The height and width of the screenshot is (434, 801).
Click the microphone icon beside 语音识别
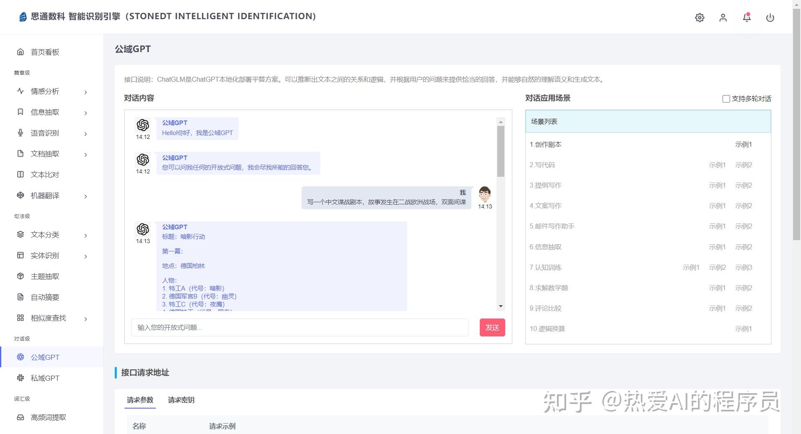coord(20,133)
